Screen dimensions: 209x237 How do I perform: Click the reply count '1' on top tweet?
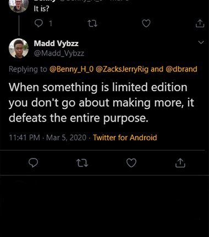click(x=51, y=24)
